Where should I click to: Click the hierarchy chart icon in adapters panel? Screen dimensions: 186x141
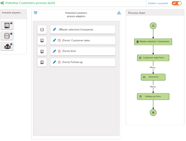pos(119,13)
